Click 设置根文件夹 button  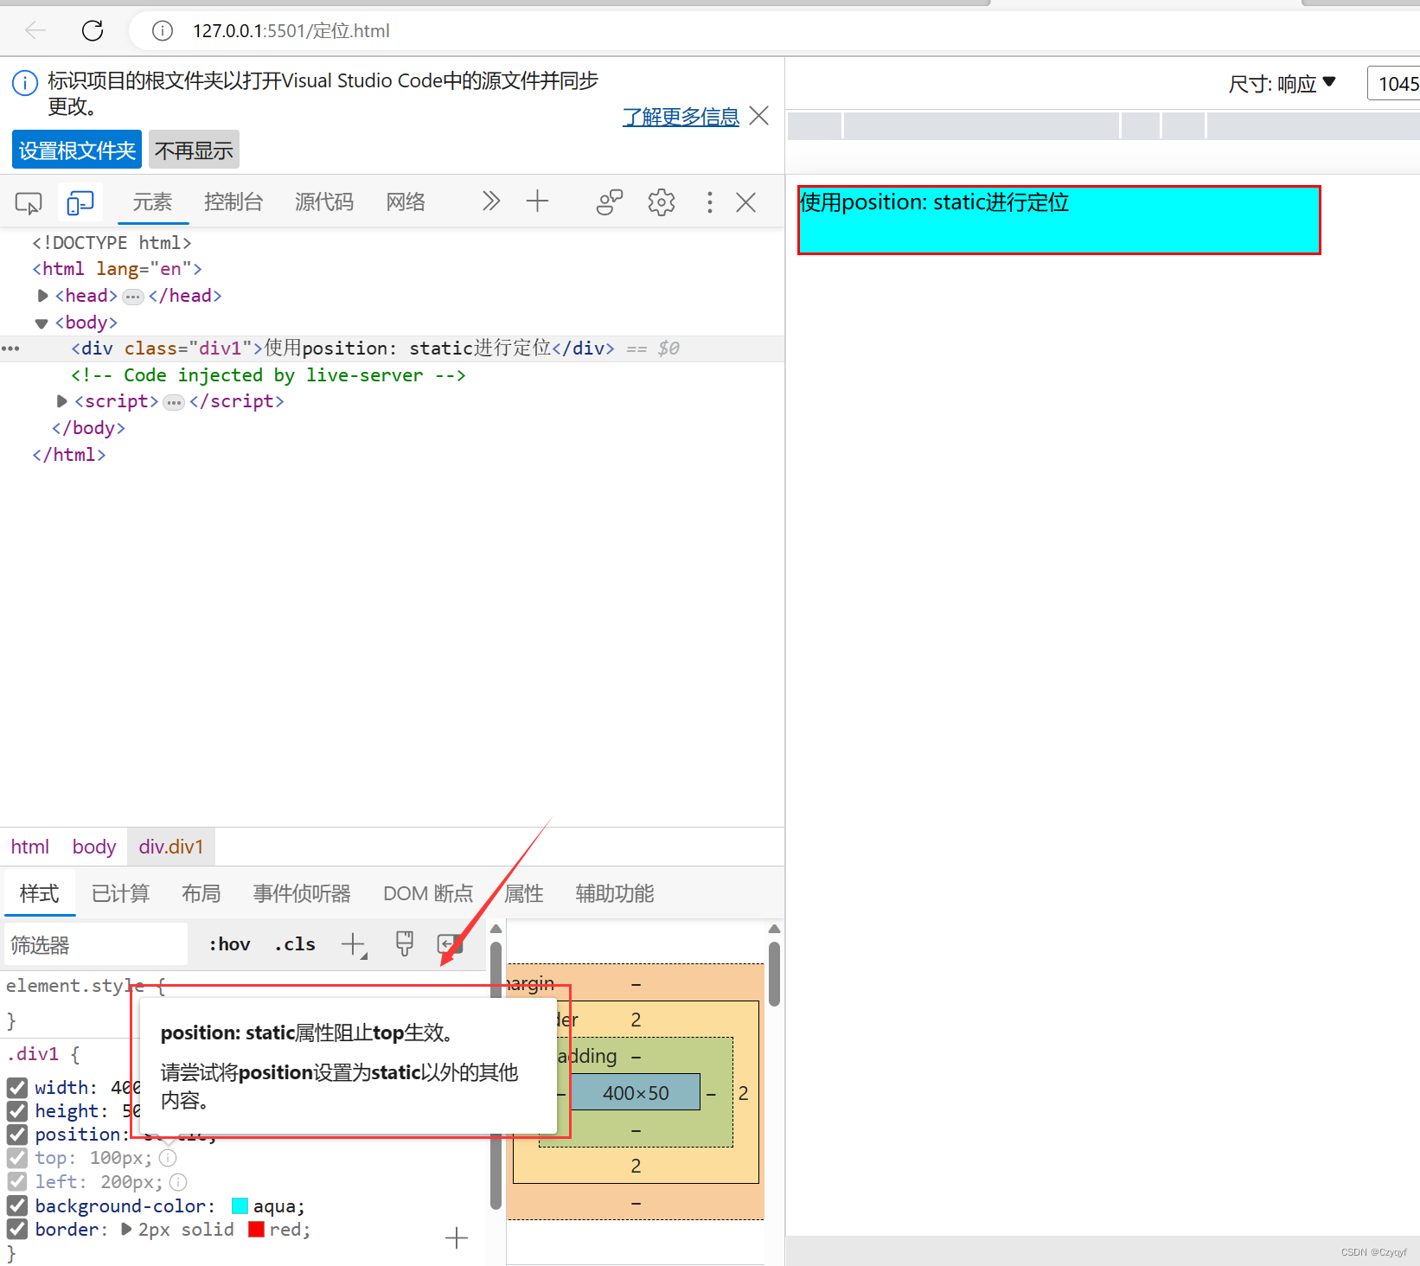click(77, 150)
